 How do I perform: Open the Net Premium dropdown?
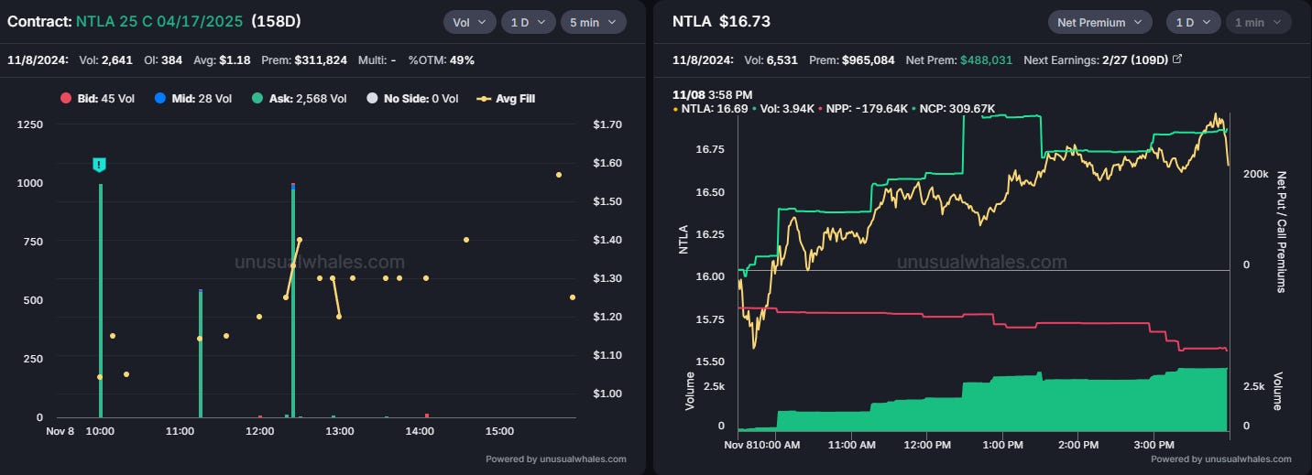(1100, 22)
